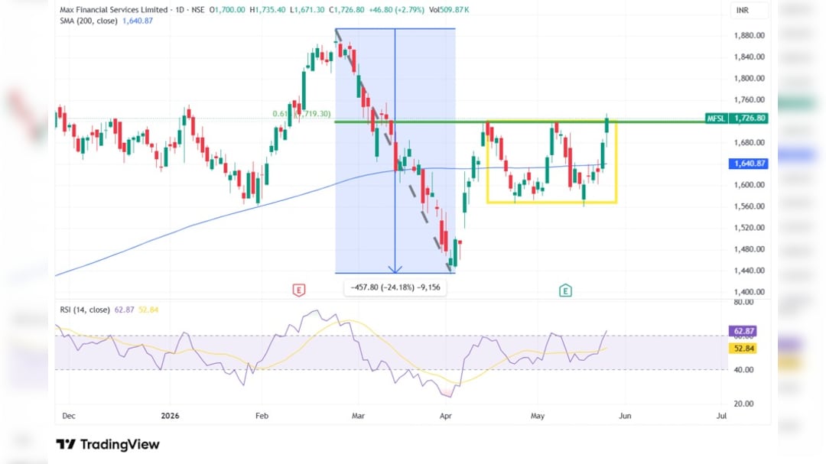Click the Apr label on time axis
Viewport: 826px width, 464px height.
point(446,416)
